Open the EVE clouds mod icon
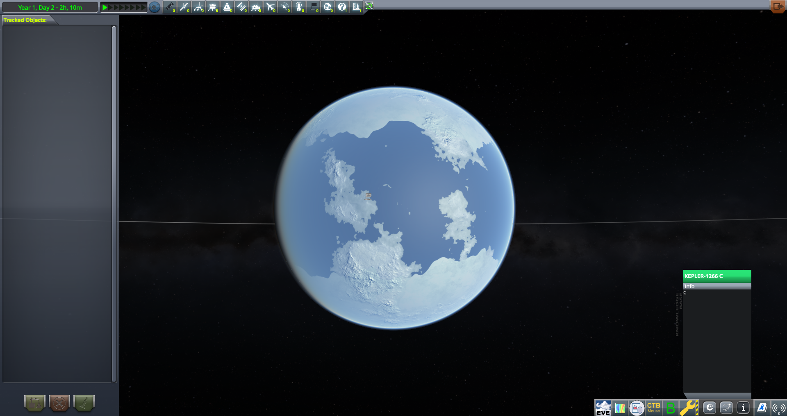 coord(603,408)
